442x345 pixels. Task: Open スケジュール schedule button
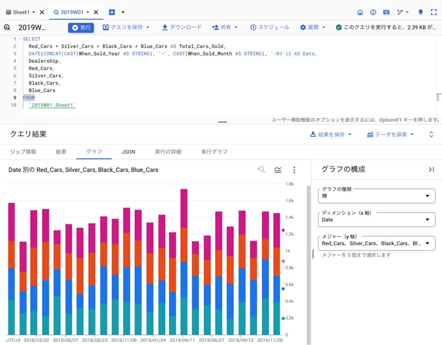tap(270, 27)
